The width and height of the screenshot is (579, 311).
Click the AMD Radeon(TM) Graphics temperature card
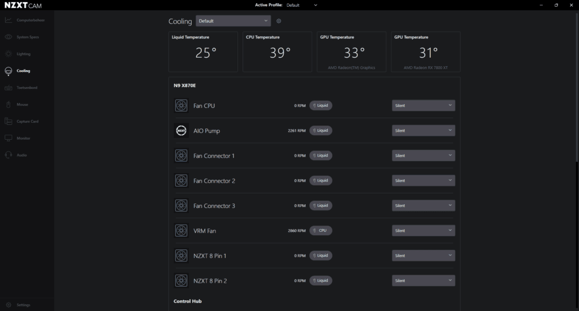(352, 51)
